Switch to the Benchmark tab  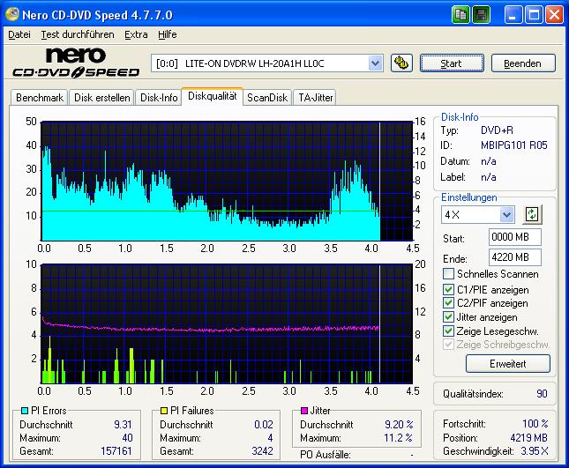40,98
